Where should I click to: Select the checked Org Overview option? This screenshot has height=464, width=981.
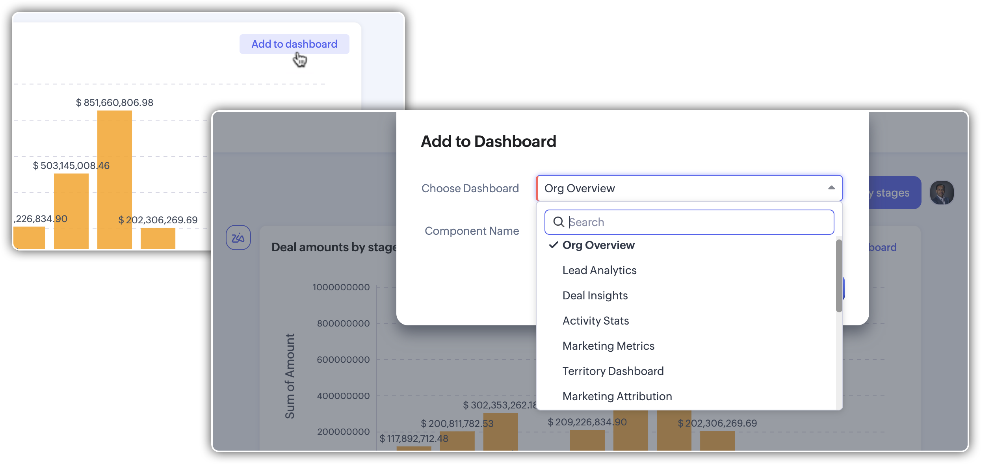click(x=598, y=245)
